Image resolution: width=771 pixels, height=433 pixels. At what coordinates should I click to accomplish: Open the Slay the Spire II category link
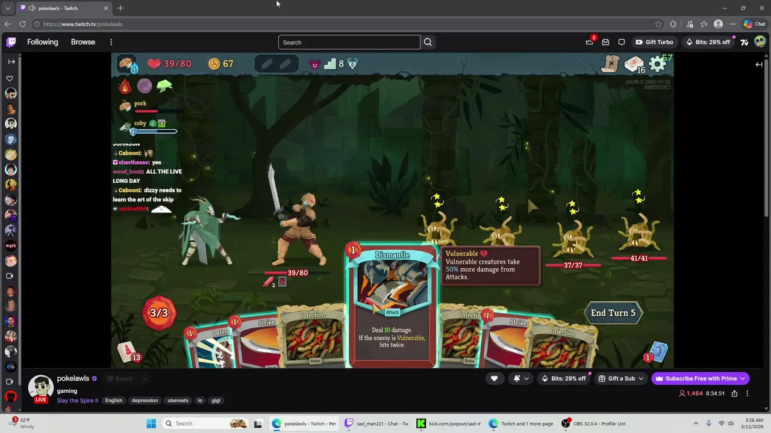tap(77, 401)
